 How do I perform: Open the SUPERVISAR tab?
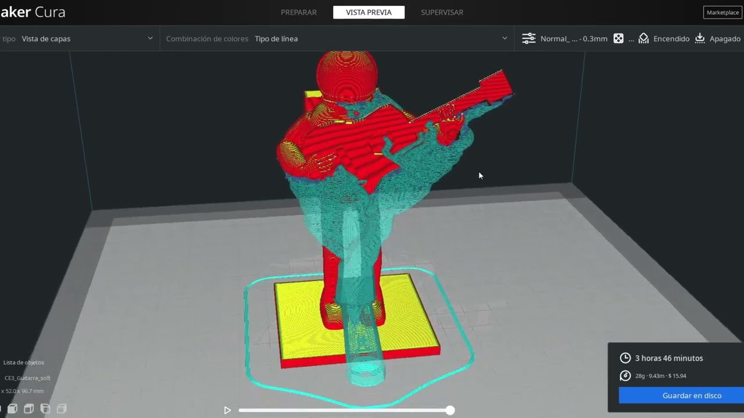(x=442, y=12)
